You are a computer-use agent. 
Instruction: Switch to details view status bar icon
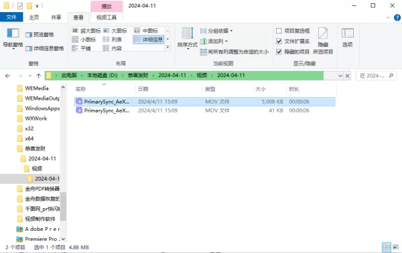[x=387, y=248]
